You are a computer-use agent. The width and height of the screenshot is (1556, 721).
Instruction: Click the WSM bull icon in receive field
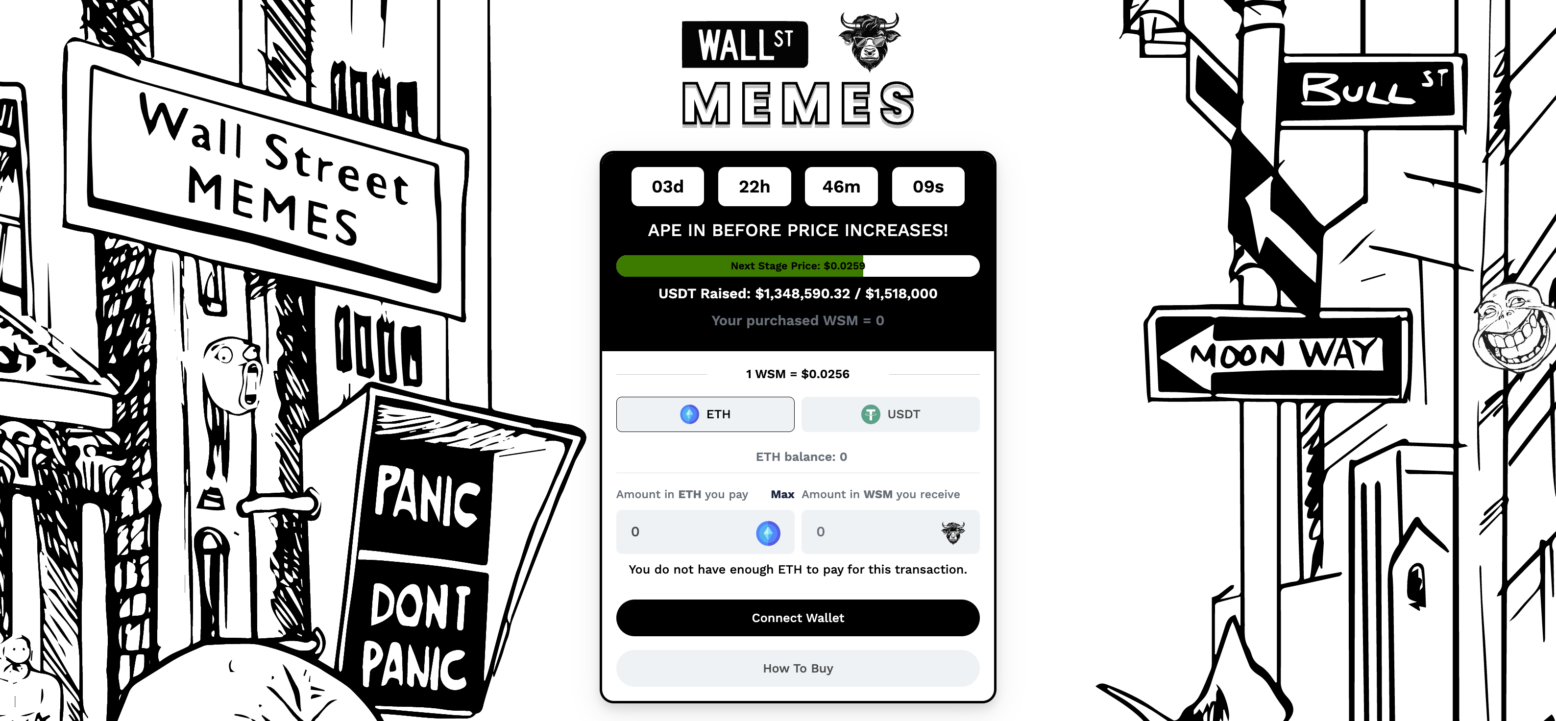[x=950, y=532]
